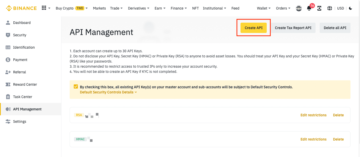
Task: Open the notifications bell icon
Action: click(309, 8)
